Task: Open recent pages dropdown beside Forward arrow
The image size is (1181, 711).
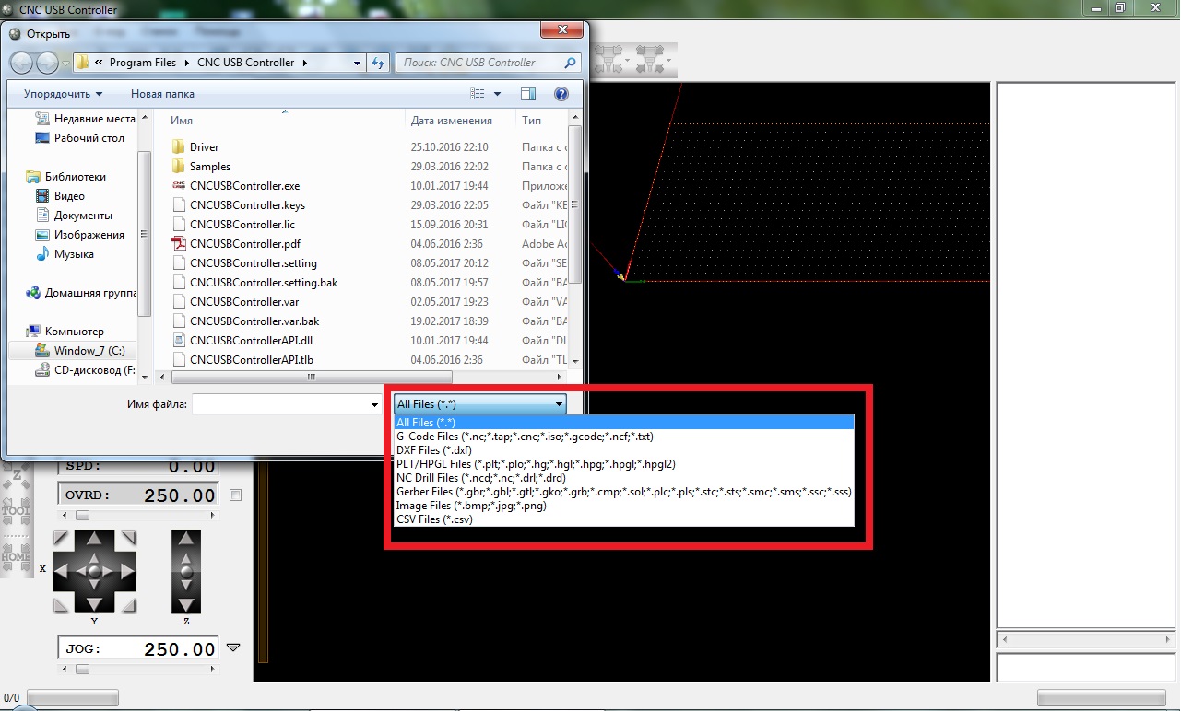Action: [65, 63]
